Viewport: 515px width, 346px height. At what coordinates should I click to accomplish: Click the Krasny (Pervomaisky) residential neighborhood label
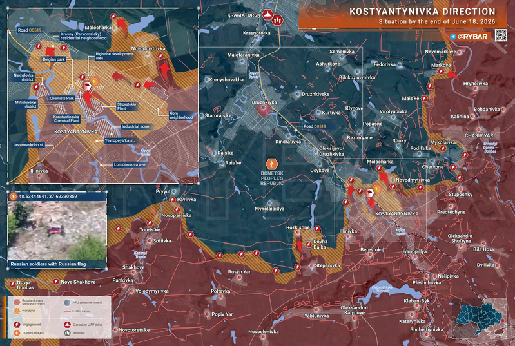(83, 36)
